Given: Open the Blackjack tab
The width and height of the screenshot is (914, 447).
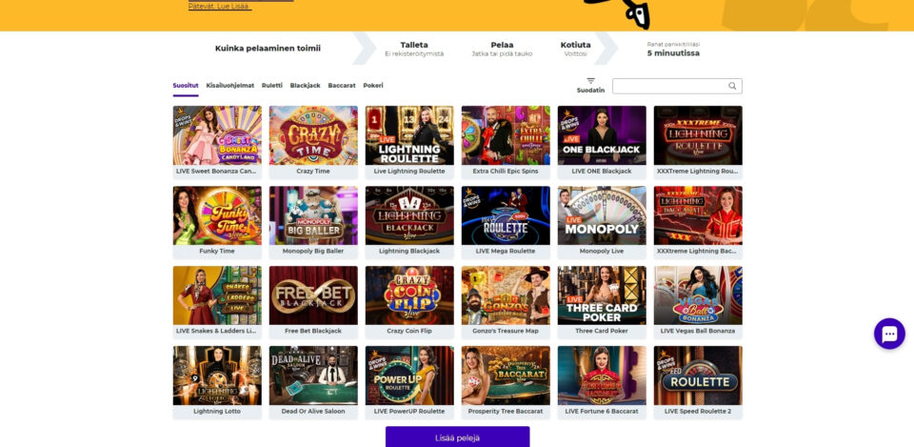Looking at the screenshot, I should tap(306, 85).
